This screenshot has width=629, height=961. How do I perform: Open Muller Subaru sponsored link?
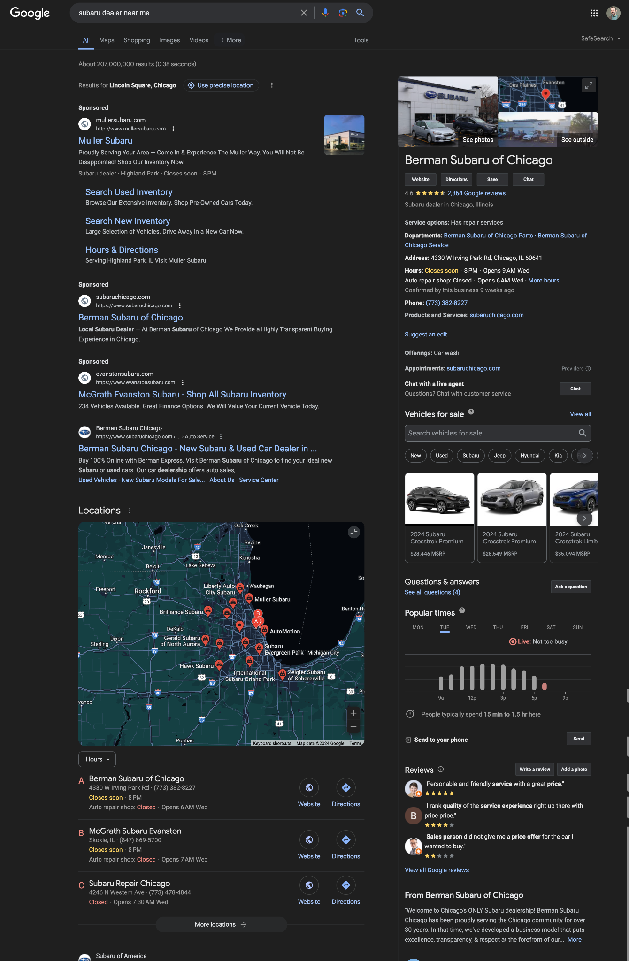pos(106,141)
